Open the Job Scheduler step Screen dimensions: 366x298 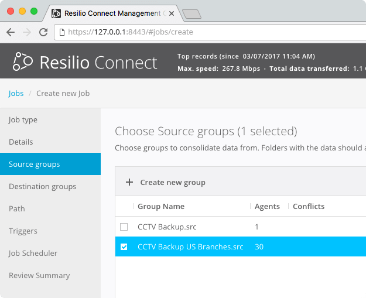click(x=50, y=253)
